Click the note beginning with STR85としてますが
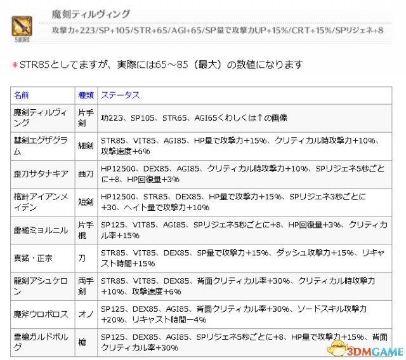The height and width of the screenshot is (360, 406). pyautogui.click(x=157, y=65)
